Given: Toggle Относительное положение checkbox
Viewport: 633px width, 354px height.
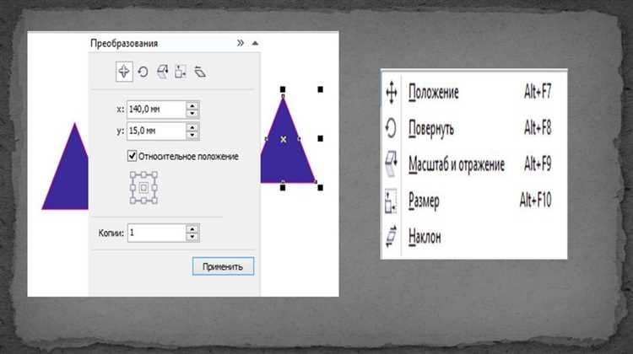Looking at the screenshot, I should pyautogui.click(x=132, y=156).
